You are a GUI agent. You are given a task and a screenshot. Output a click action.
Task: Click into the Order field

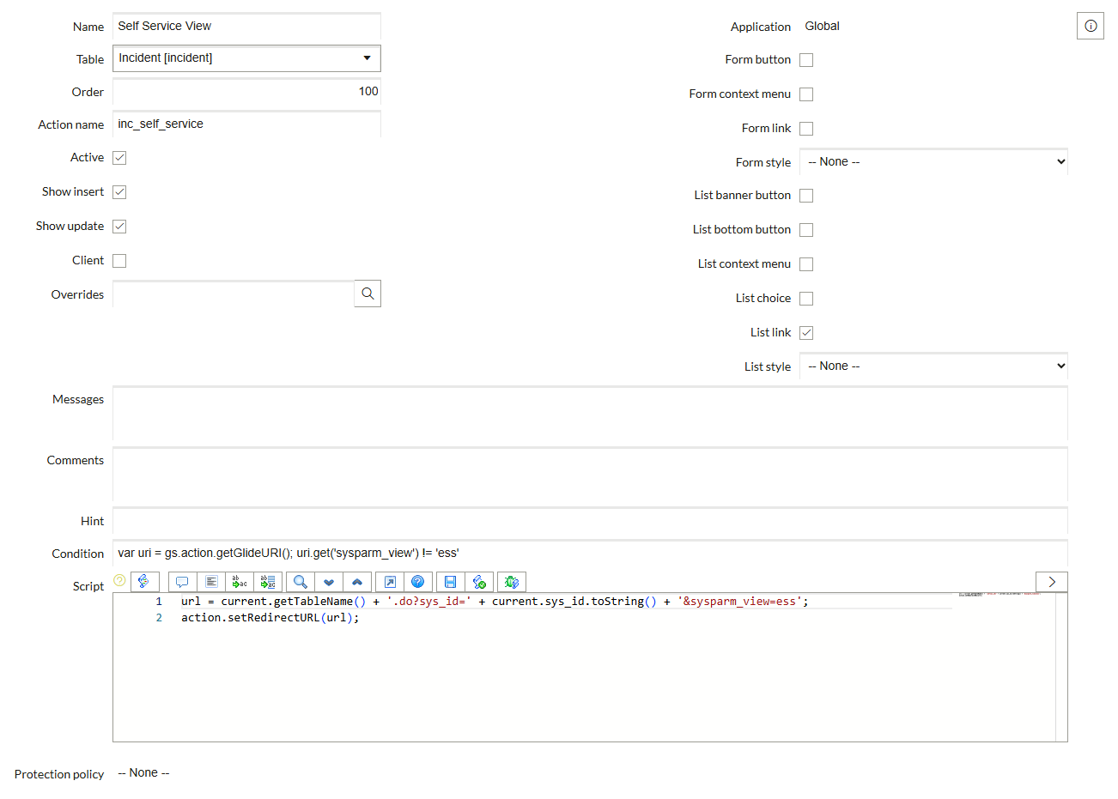246,92
